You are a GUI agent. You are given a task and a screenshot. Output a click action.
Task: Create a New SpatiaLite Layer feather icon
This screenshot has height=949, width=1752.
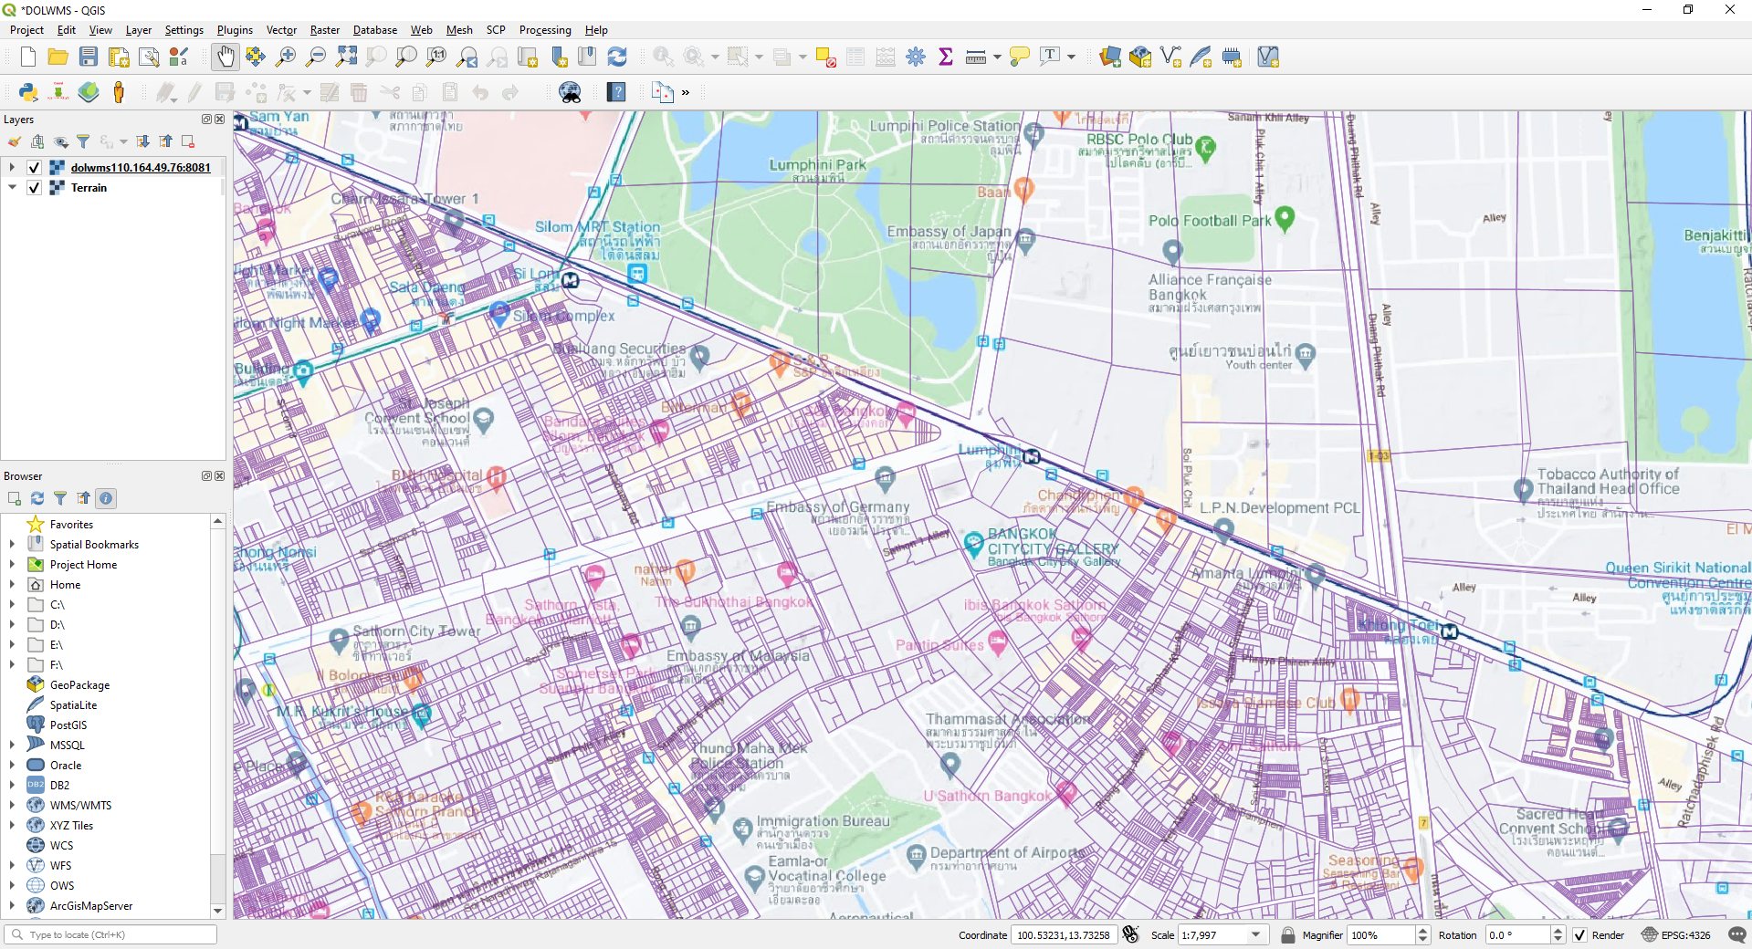(x=1201, y=57)
